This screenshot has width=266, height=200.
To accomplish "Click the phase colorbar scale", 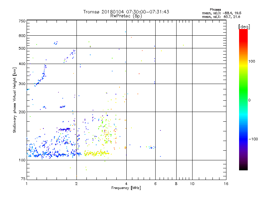I will 243,100.
